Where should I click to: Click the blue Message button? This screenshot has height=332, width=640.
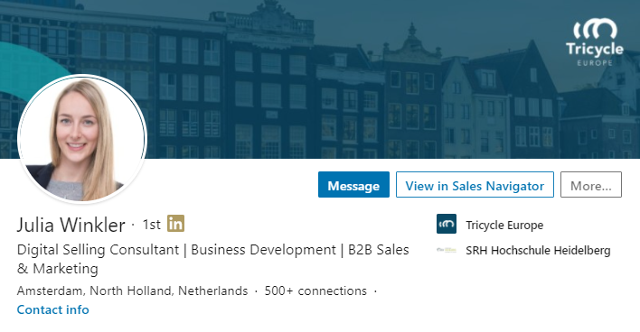point(353,185)
